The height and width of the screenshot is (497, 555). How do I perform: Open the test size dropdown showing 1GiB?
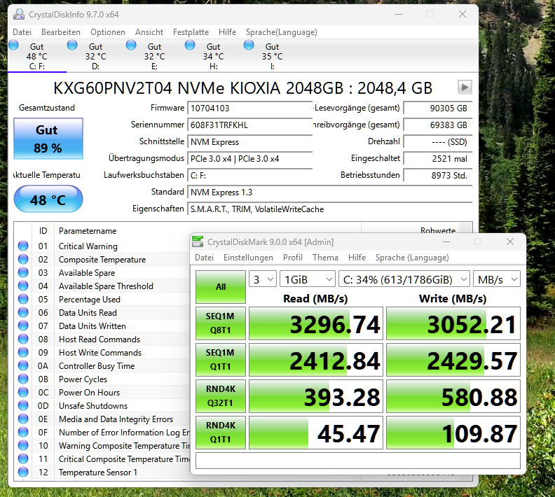pyautogui.click(x=308, y=279)
